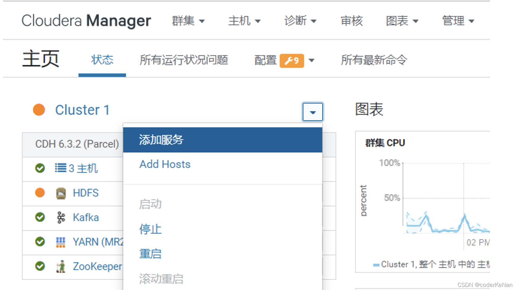This screenshot has height=290, width=517.
Task: Click the ZooKeeper service icon
Action: pos(61,267)
